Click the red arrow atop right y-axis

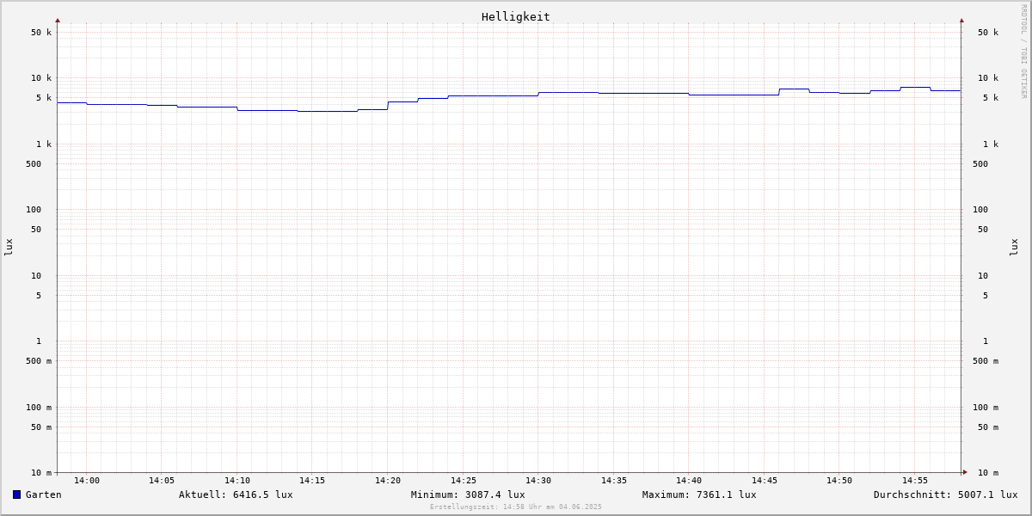[x=961, y=20]
